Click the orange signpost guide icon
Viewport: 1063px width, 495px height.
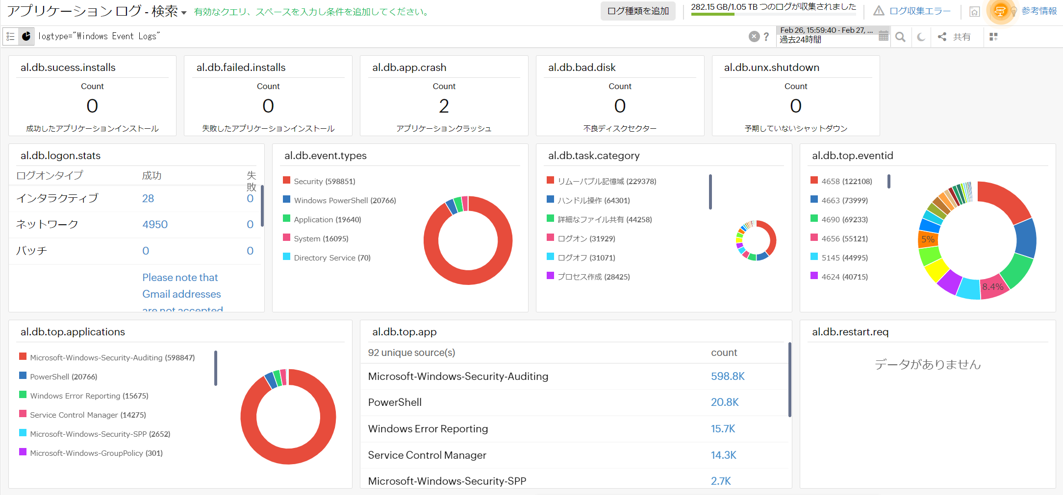pyautogui.click(x=1000, y=11)
